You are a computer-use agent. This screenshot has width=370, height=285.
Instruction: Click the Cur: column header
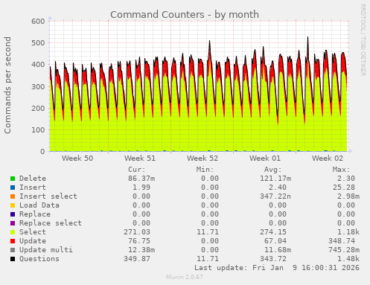pos(137,170)
